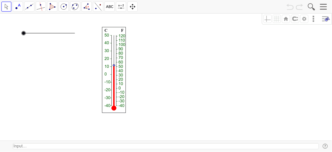Select the Reflect about Line tool
This screenshot has width=332, height=152.
pos(98,7)
